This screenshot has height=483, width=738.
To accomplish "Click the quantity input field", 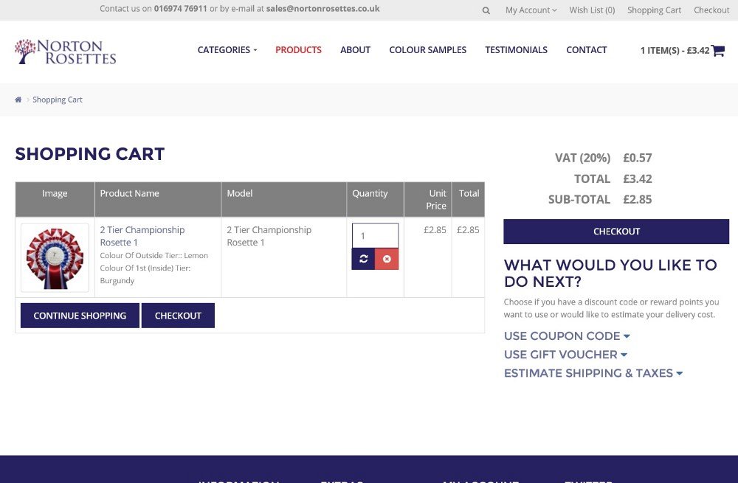I will coord(375,236).
